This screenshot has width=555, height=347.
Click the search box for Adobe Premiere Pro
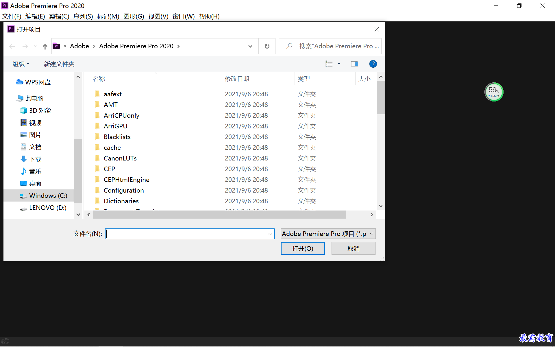click(330, 46)
